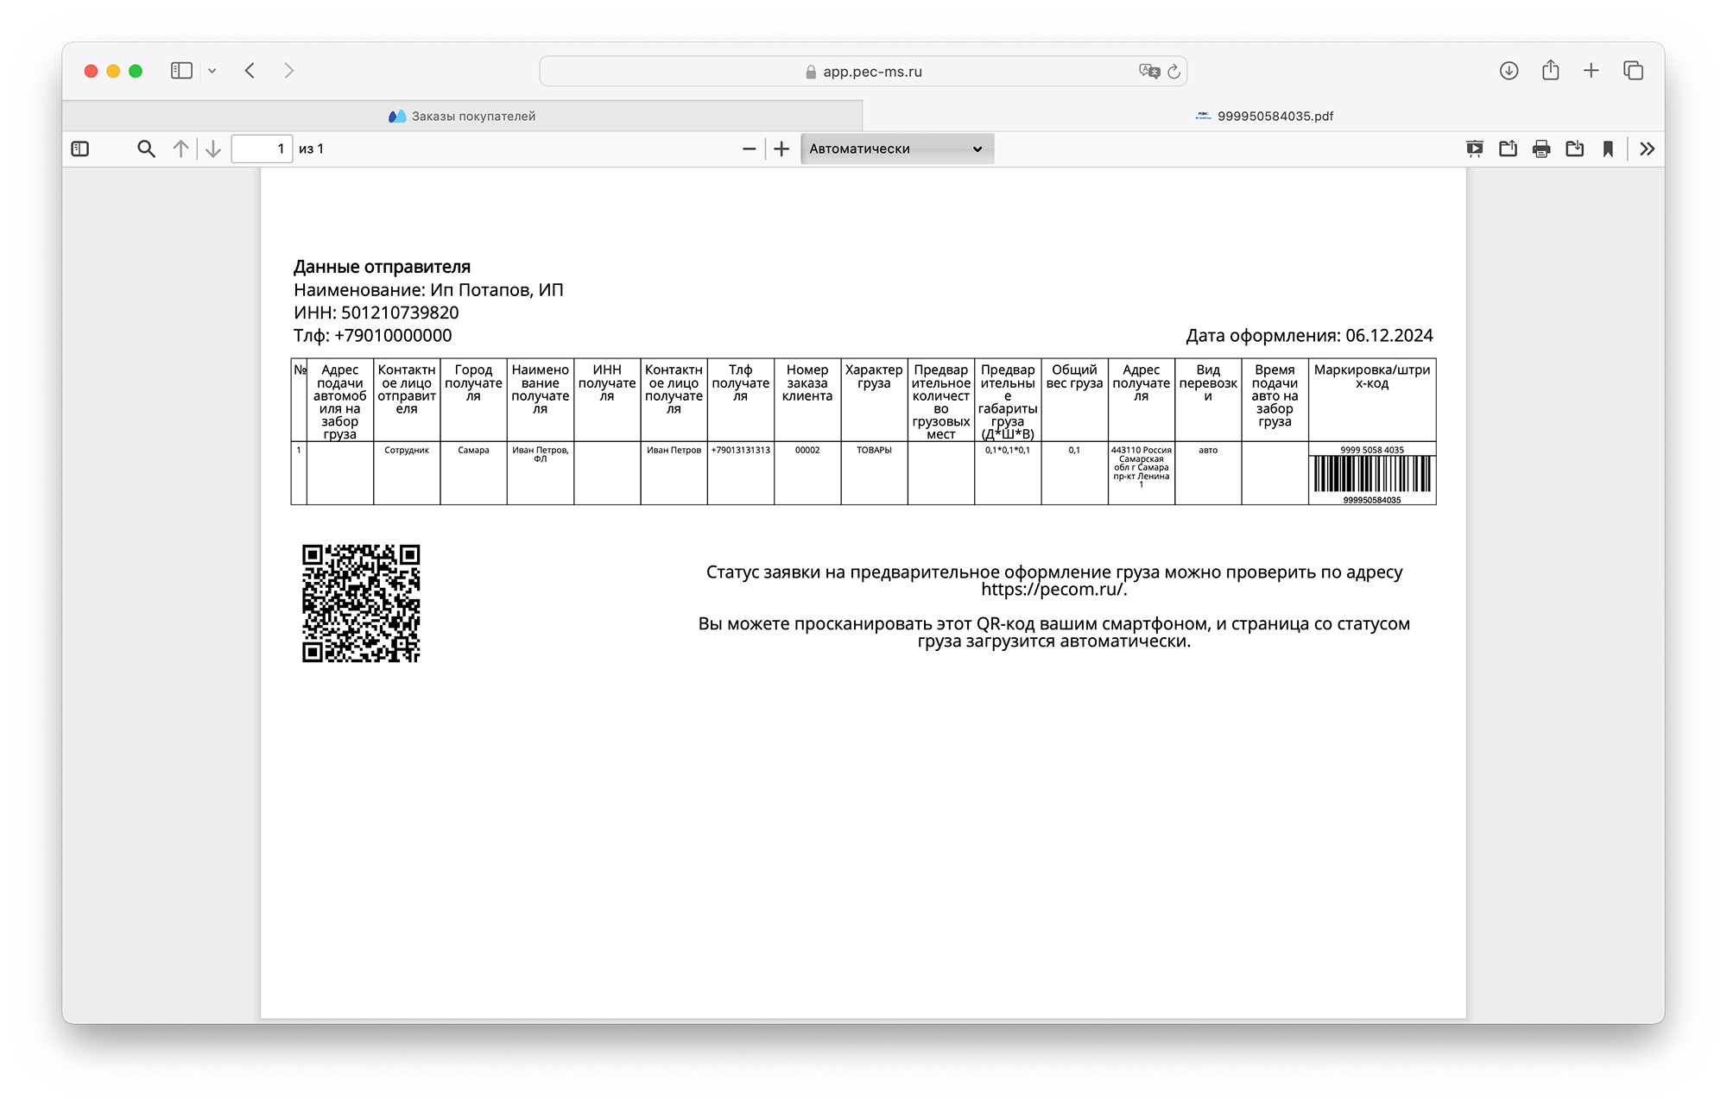Switch to presentation mode
Image resolution: width=1727 pixels, height=1106 pixels.
[1475, 149]
